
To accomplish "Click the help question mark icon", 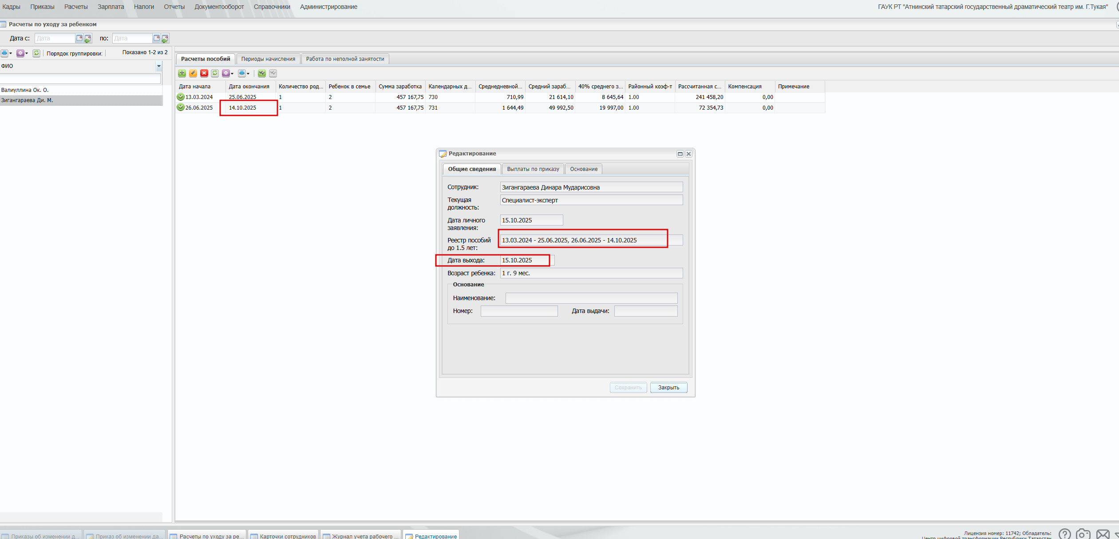I will [1064, 534].
